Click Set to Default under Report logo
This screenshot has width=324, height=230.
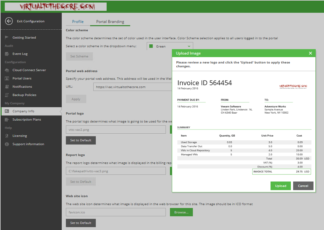(81, 182)
